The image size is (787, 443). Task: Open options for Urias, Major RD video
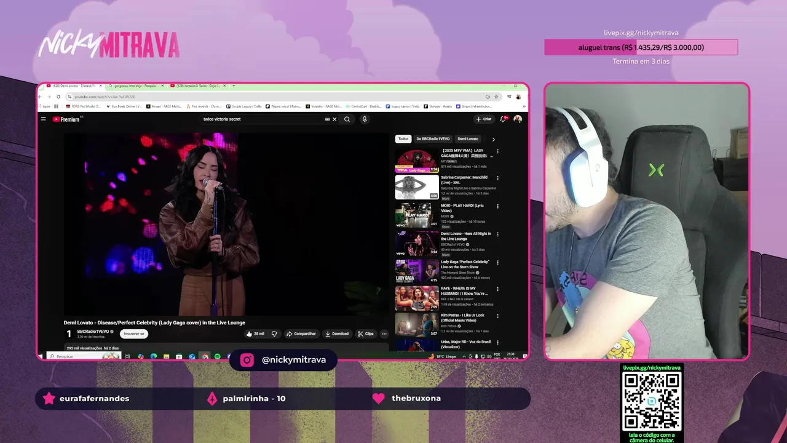[x=497, y=342]
